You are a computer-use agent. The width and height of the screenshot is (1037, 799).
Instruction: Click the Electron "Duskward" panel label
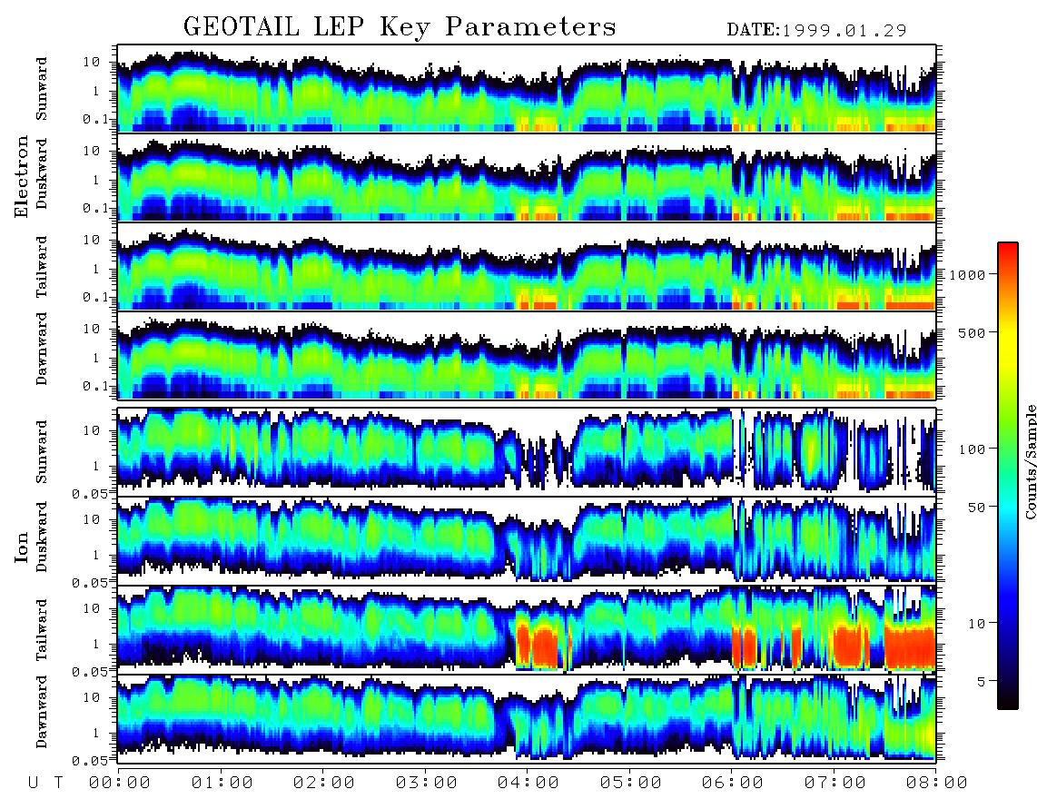42,173
